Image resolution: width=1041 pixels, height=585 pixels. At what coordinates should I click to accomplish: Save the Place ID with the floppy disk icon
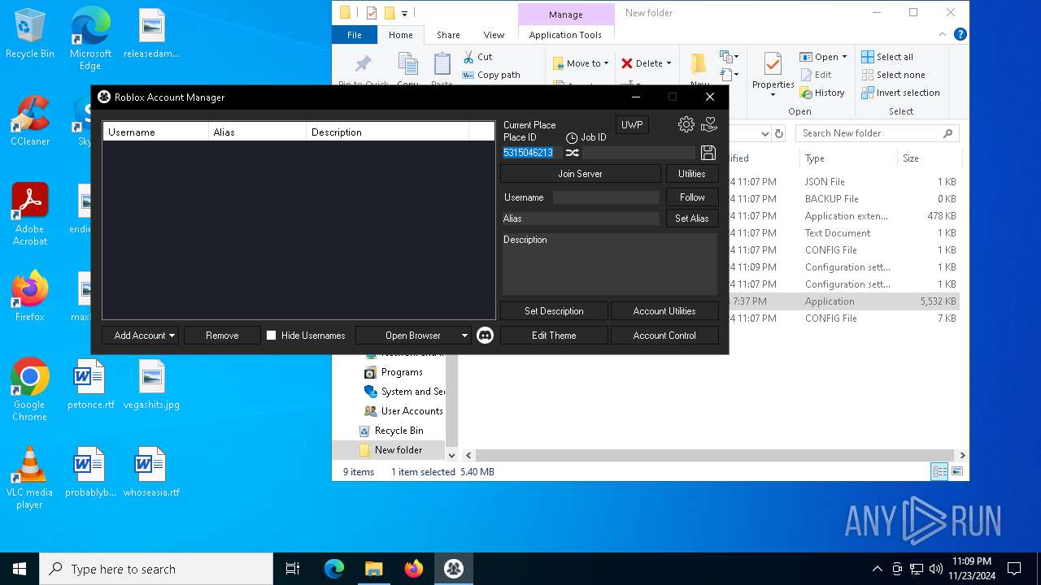(708, 153)
